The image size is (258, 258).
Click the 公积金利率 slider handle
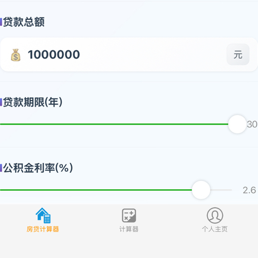point(201,190)
